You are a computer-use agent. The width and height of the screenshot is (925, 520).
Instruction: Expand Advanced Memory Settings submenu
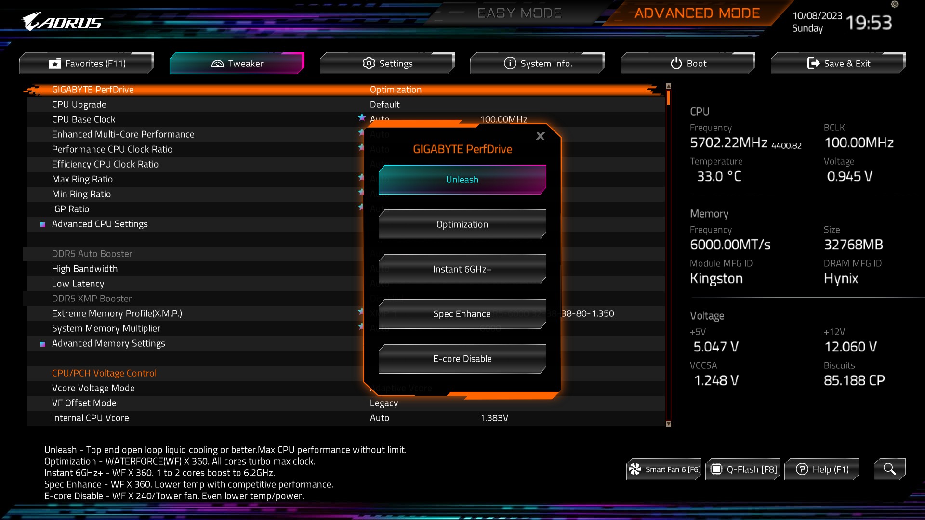coord(108,343)
